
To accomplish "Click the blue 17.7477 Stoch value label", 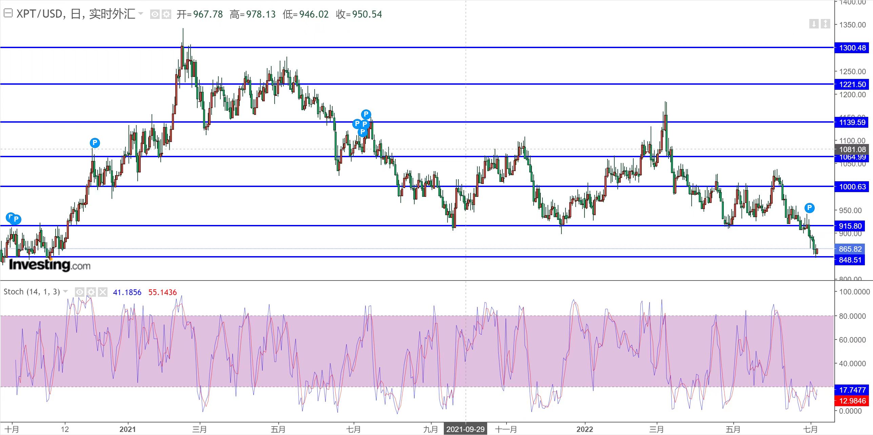I will coord(852,390).
